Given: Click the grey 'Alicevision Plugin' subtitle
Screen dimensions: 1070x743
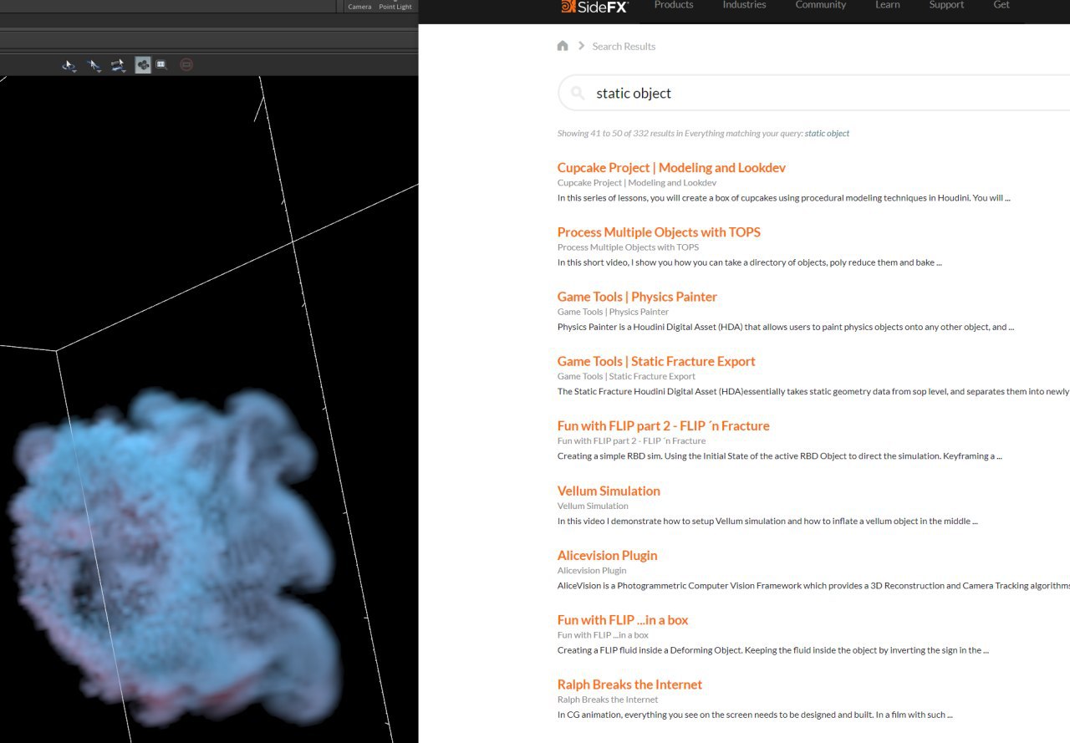Looking at the screenshot, I should pyautogui.click(x=592, y=570).
